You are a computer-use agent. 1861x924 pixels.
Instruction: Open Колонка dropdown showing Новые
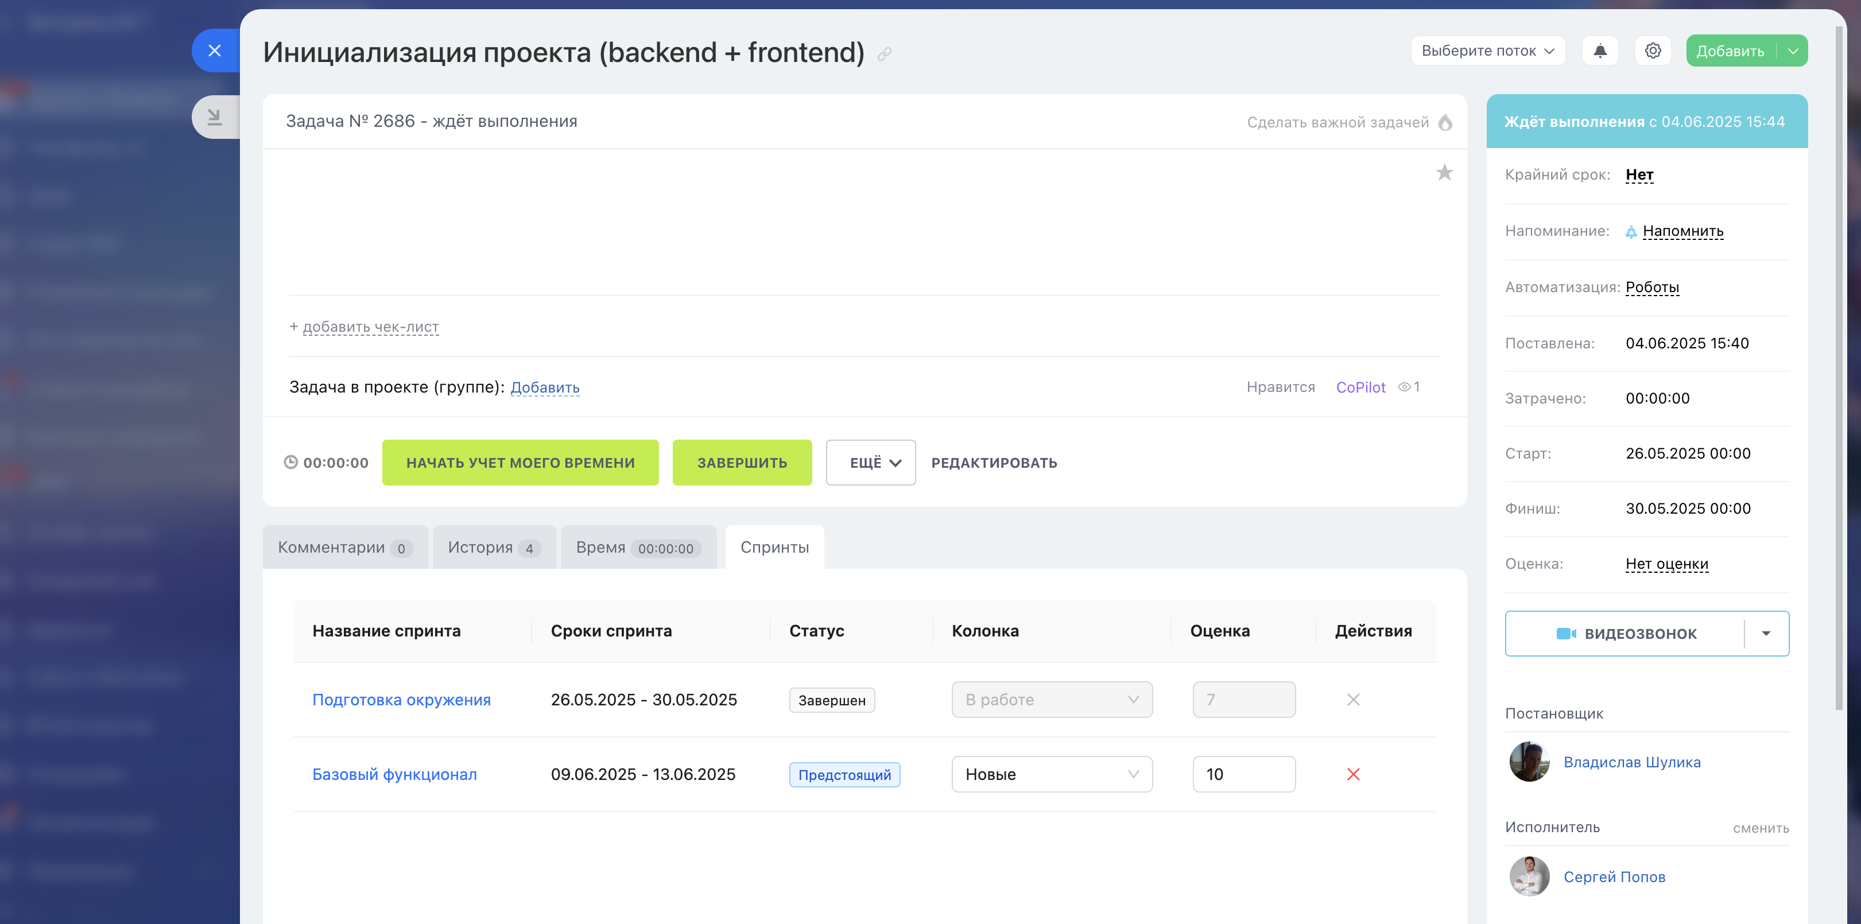[x=1051, y=774]
